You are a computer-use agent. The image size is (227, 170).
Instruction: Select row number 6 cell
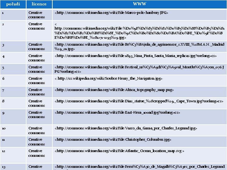click(13, 81)
